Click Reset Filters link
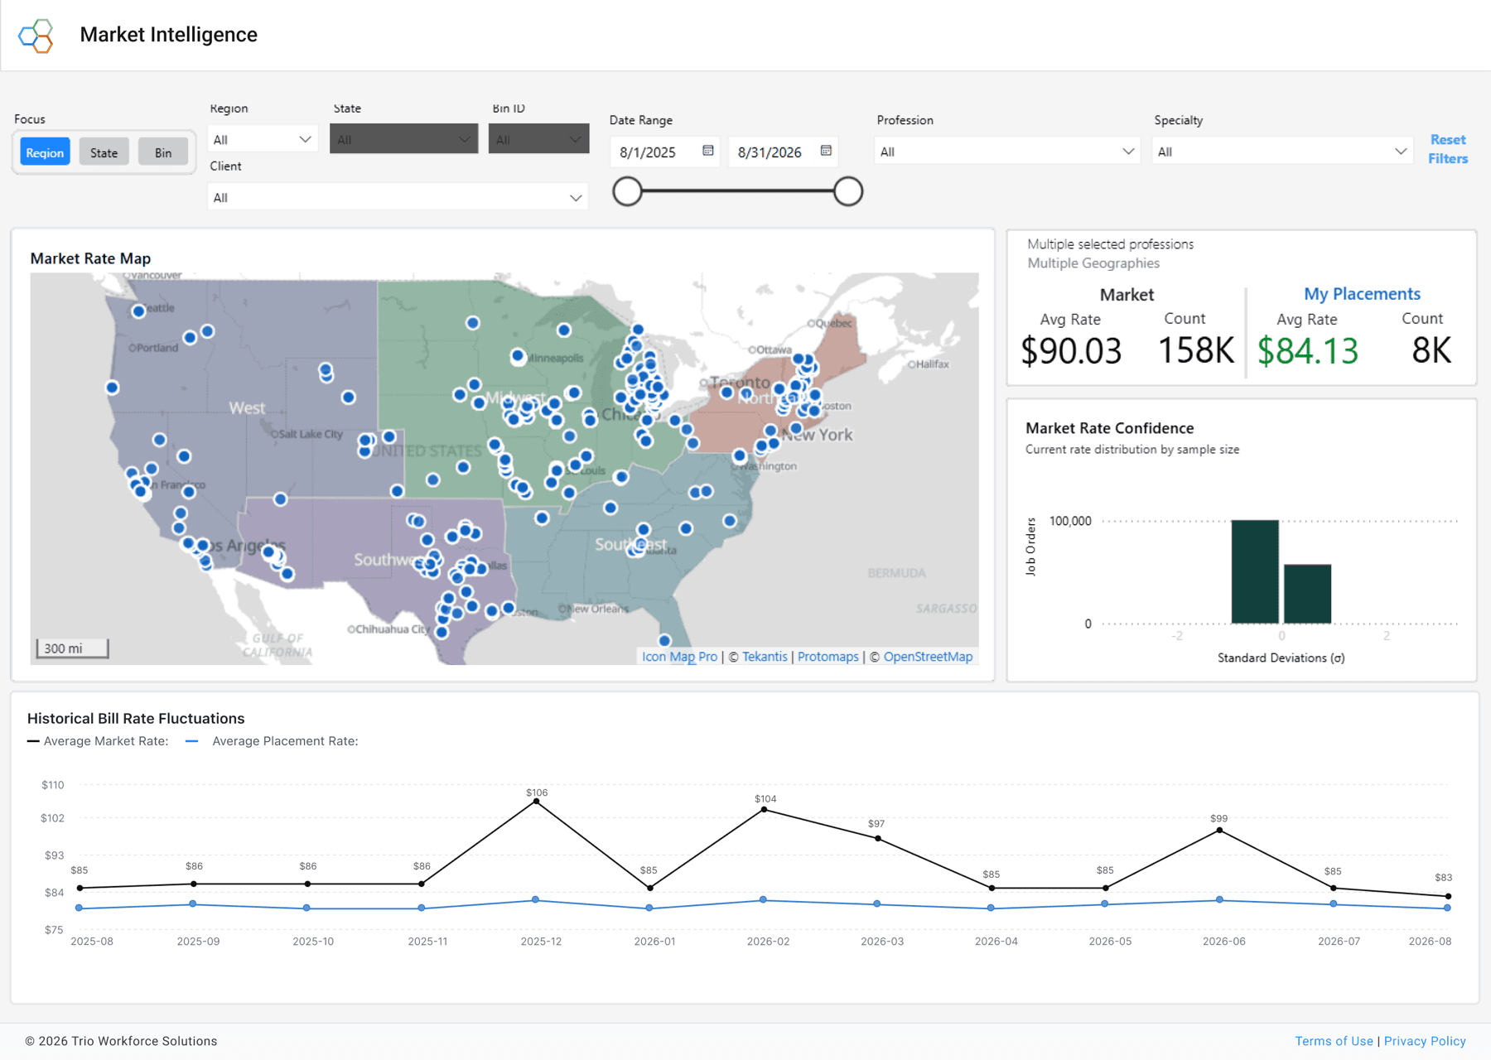The width and height of the screenshot is (1491, 1060). 1448,149
